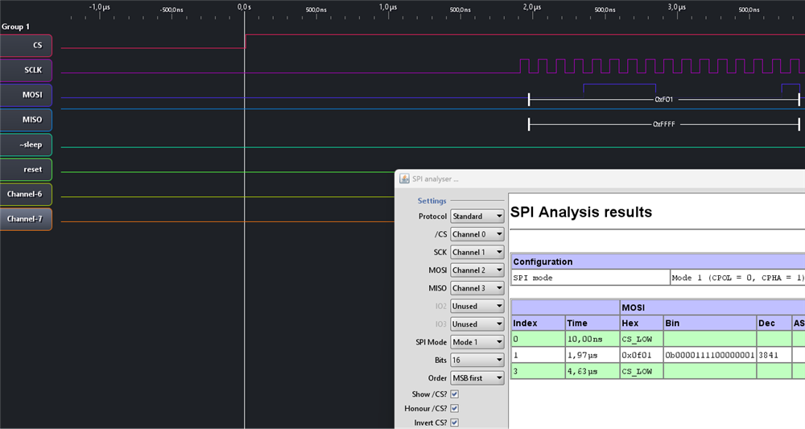Toggle the Honour /CS? checkbox
The width and height of the screenshot is (805, 429).
(454, 408)
